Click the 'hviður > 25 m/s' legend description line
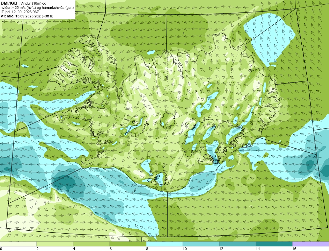329x251 pixels. click(x=37, y=8)
